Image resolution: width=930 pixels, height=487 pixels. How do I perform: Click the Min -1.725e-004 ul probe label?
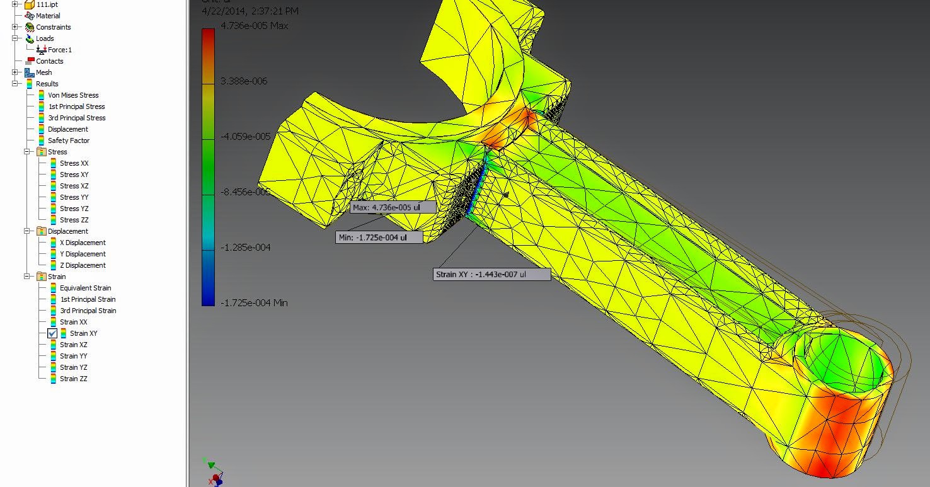(x=379, y=238)
